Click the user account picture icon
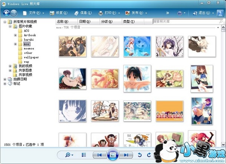 pos(220,13)
